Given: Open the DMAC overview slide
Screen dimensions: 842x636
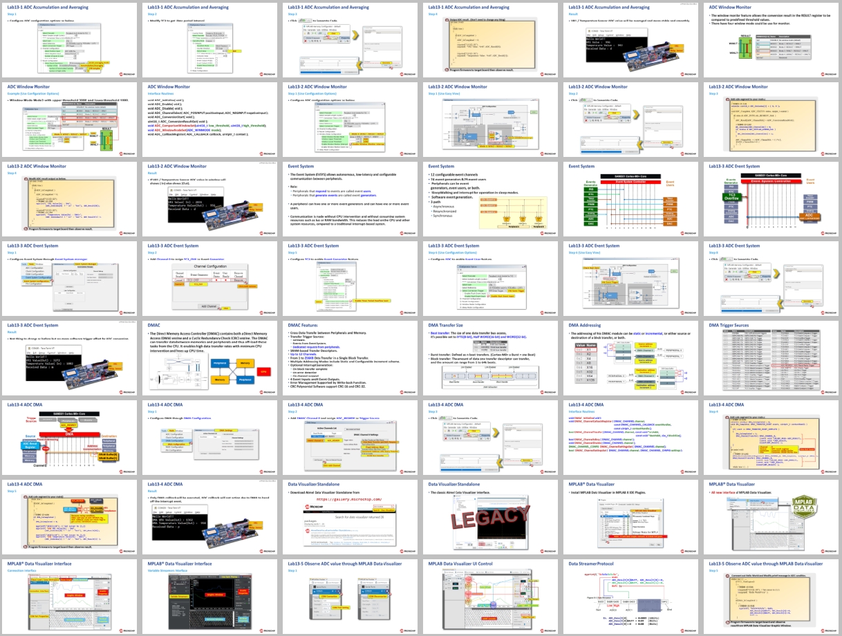Looking at the screenshot, I should point(210,357).
